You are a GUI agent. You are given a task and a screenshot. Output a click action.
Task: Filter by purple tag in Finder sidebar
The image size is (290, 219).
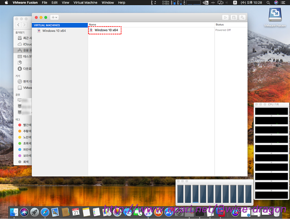tap(25, 156)
